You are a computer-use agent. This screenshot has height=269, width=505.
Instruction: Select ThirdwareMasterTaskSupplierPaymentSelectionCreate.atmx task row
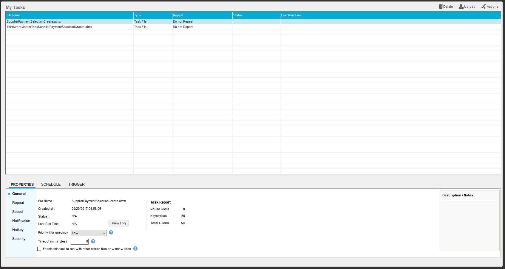[x=253, y=27]
